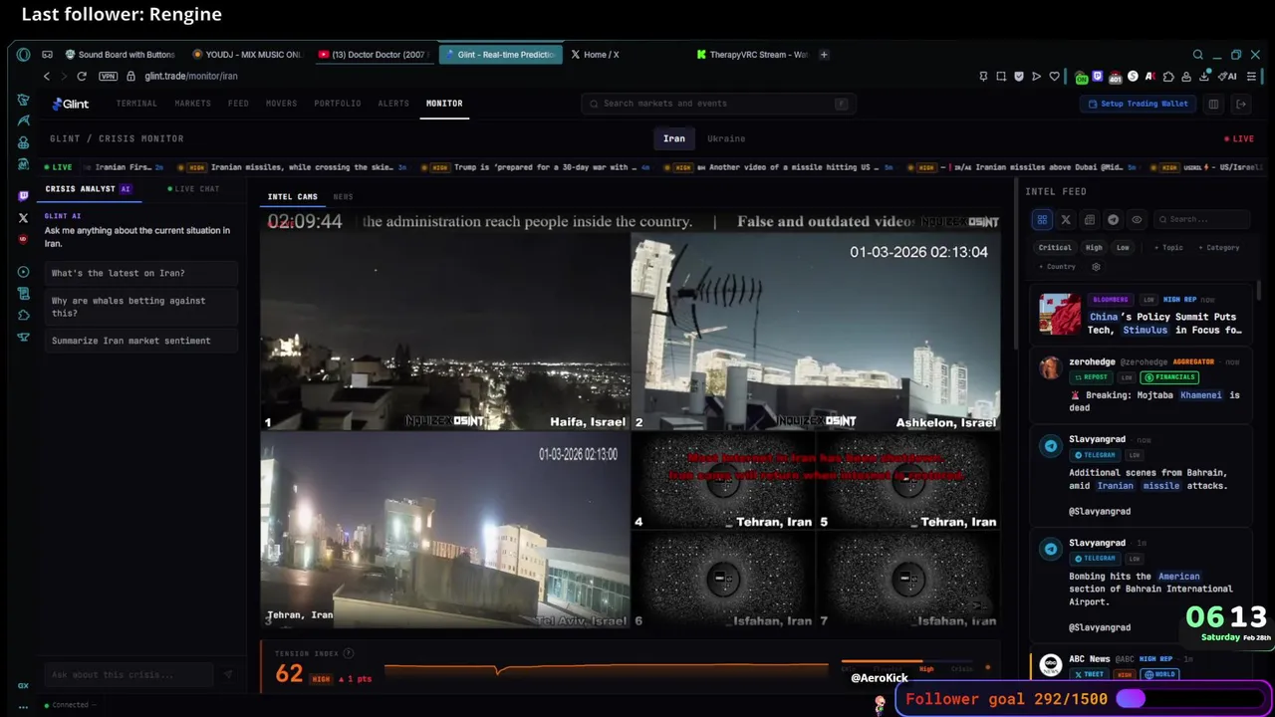Viewport: 1275px width, 717px height.
Task: Click the Glint sign-out arrow icon
Action: [x=1241, y=104]
